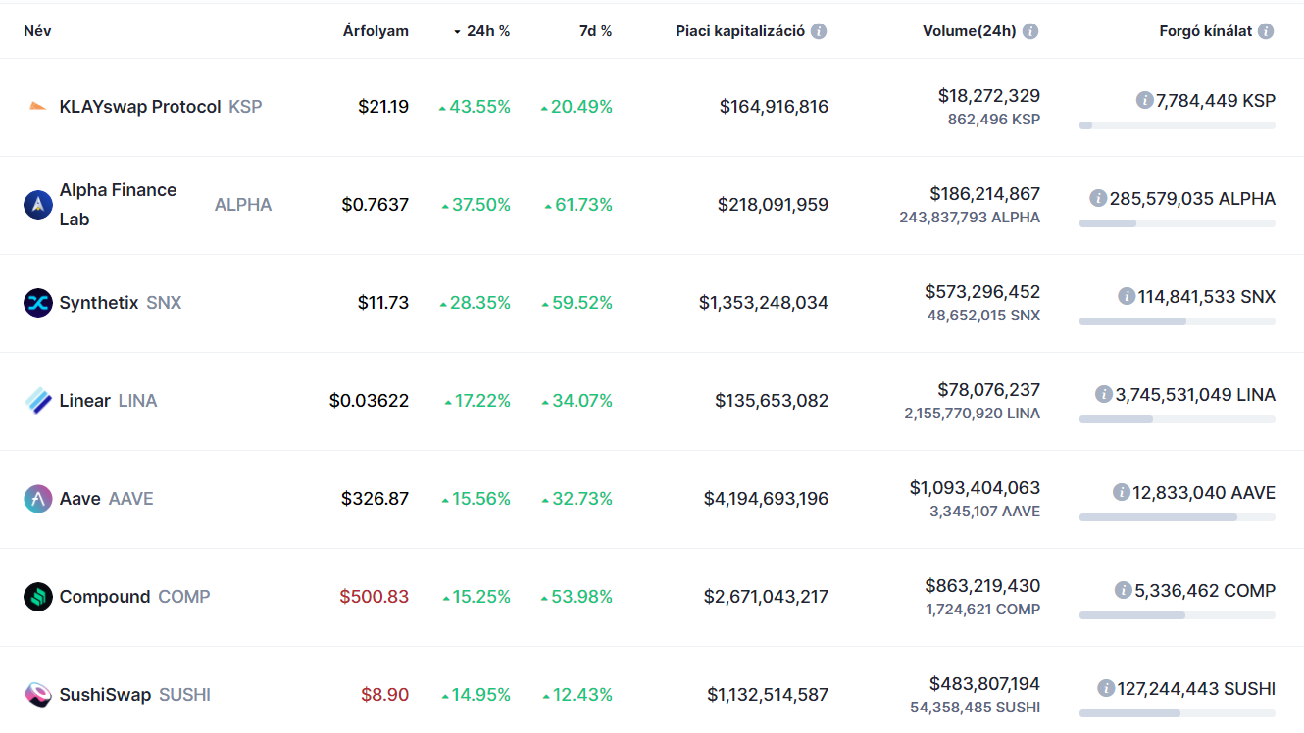Click info icon before 12,833,040 AAVE supply
This screenshot has width=1304, height=733.
point(1122,492)
